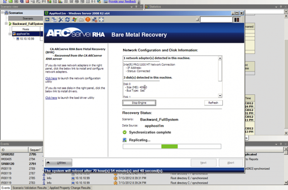Click the dark bars icon beside the toolbar input
The height and width of the screenshot is (190, 288).
(x=237, y=20)
